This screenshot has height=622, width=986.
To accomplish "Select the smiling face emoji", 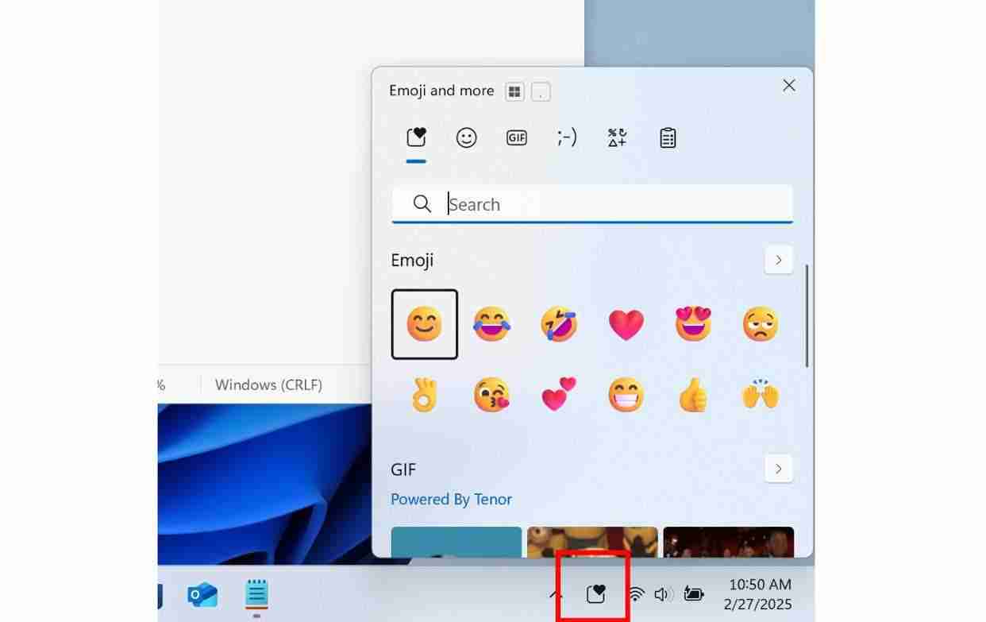I will tap(424, 323).
